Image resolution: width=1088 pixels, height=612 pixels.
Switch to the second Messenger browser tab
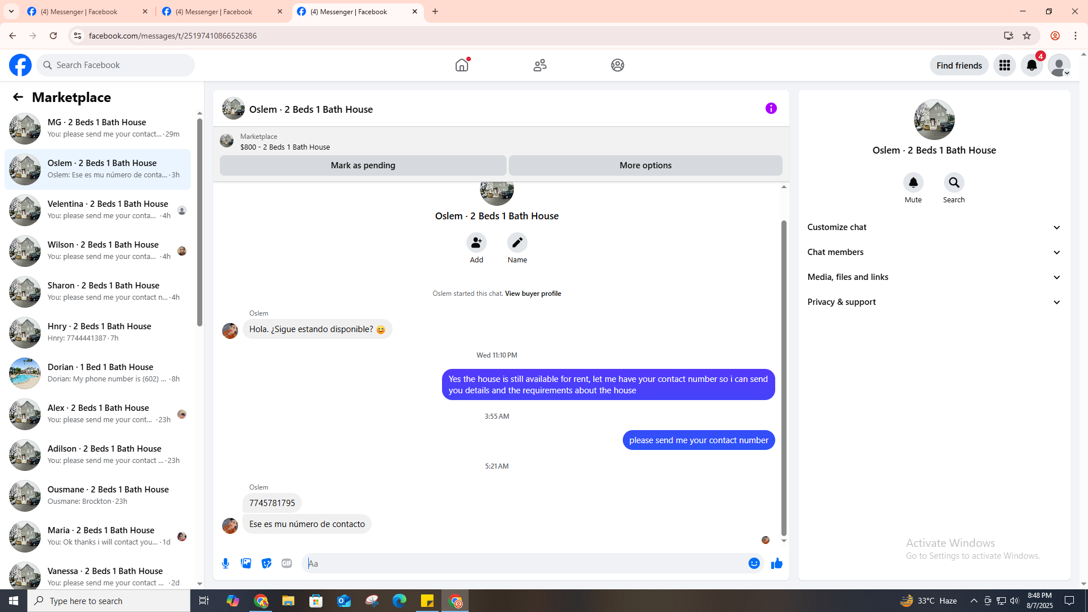pyautogui.click(x=223, y=11)
